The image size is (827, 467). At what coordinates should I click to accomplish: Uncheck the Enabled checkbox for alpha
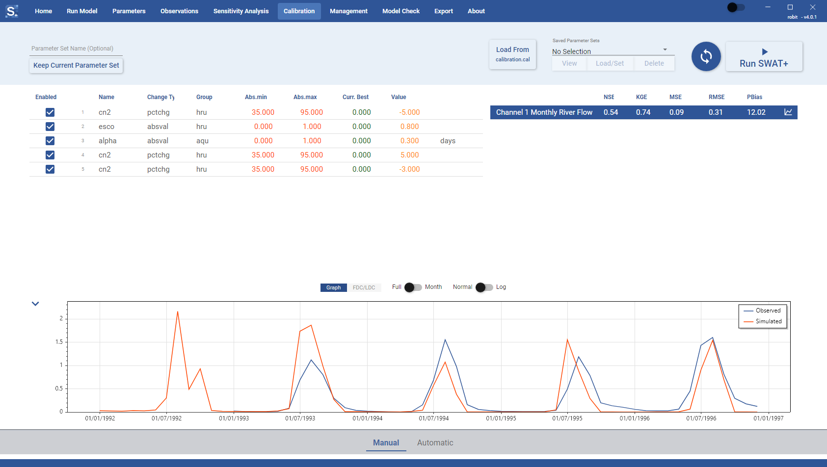pyautogui.click(x=50, y=141)
